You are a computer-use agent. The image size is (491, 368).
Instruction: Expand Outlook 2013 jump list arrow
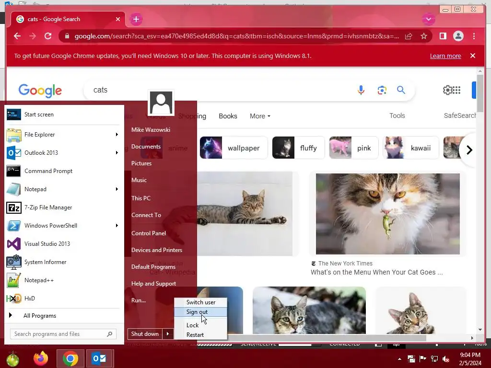117,153
